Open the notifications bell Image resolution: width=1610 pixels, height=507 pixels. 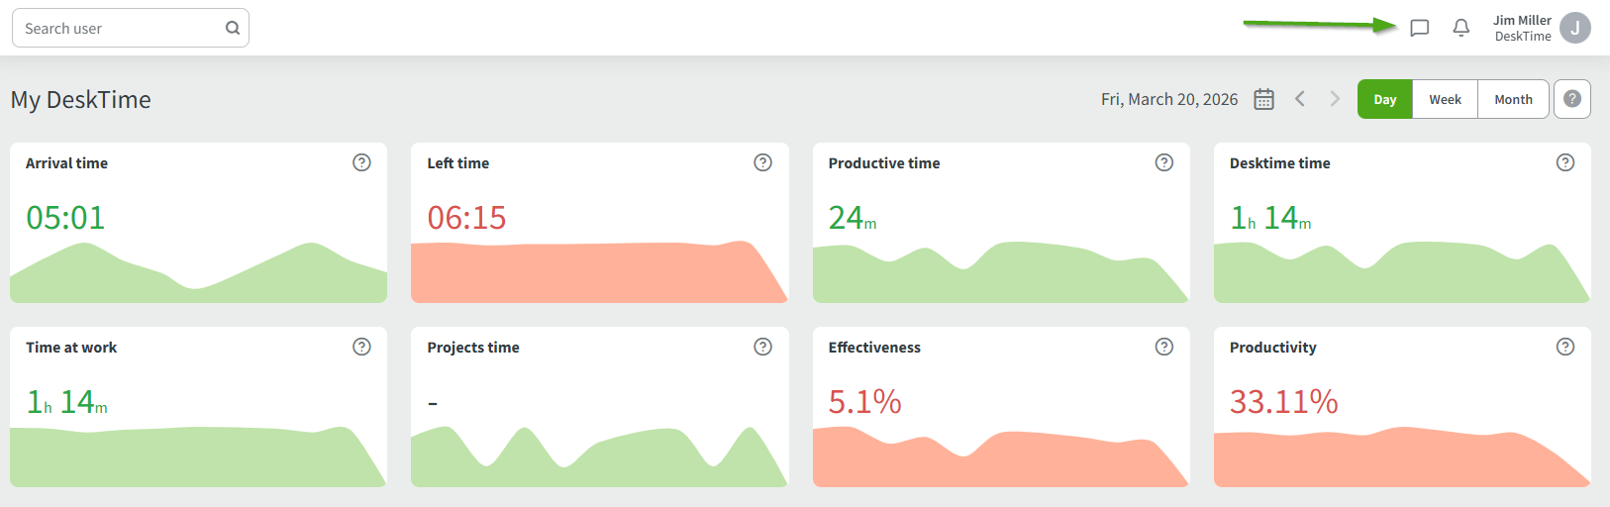point(1460,28)
